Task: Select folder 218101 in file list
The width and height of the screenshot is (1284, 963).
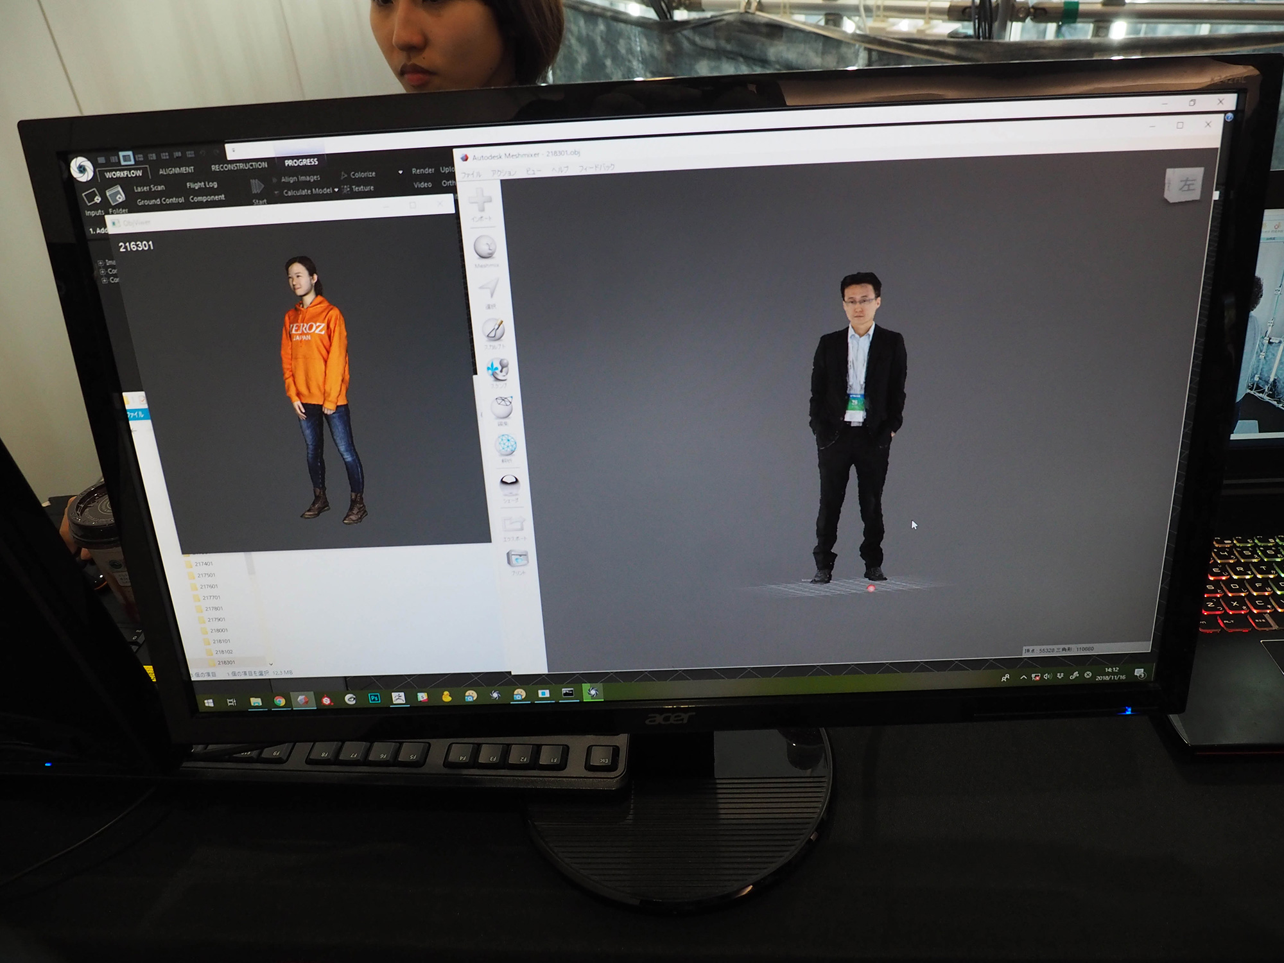Action: [x=221, y=641]
